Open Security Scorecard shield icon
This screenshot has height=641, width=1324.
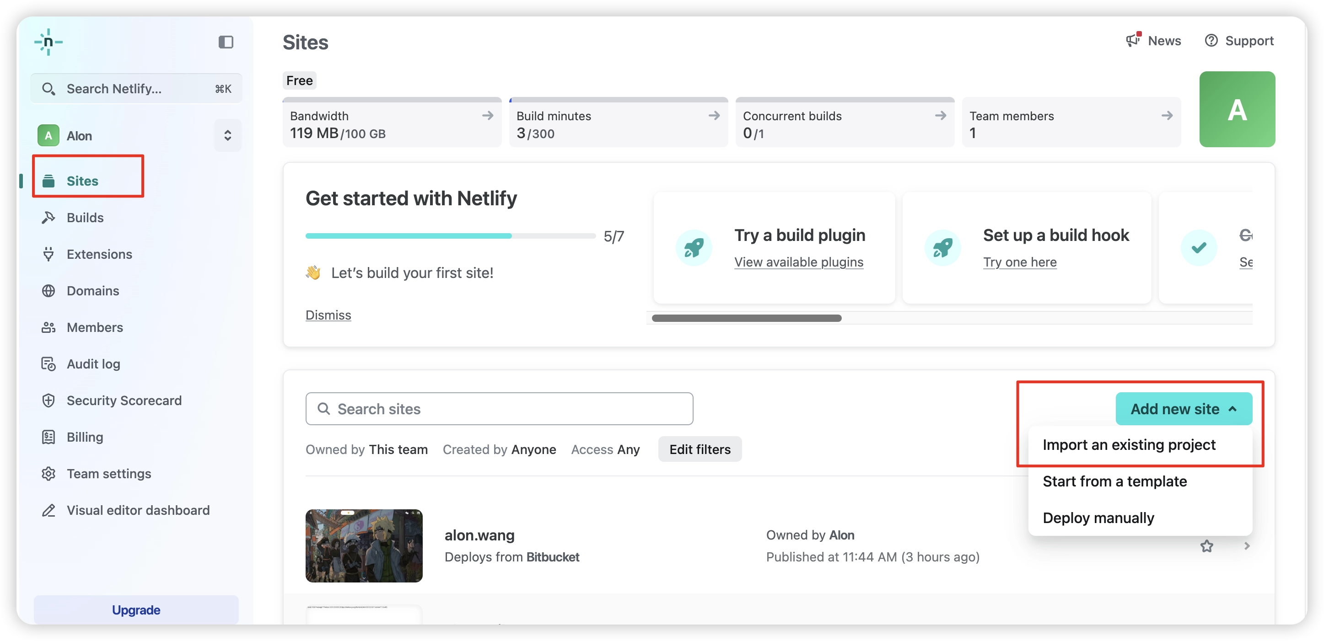pos(48,401)
